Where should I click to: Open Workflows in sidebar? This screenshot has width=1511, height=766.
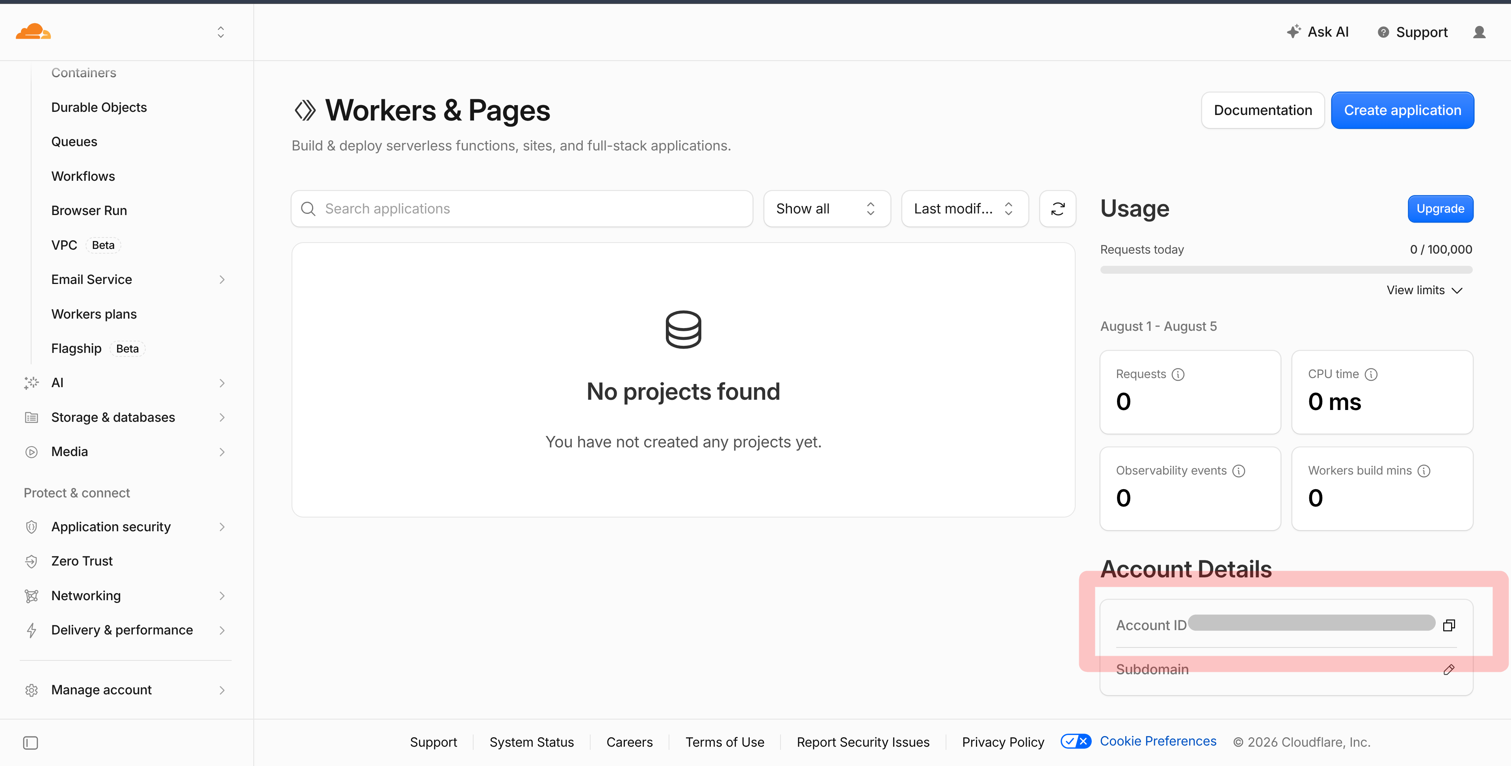pyautogui.click(x=83, y=176)
